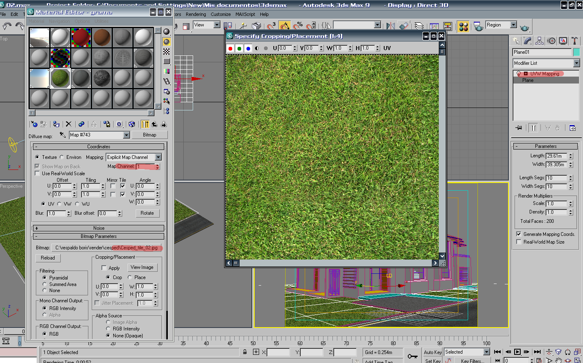583x363 pixels.
Task: Click the Auto Key button
Action: (x=433, y=352)
